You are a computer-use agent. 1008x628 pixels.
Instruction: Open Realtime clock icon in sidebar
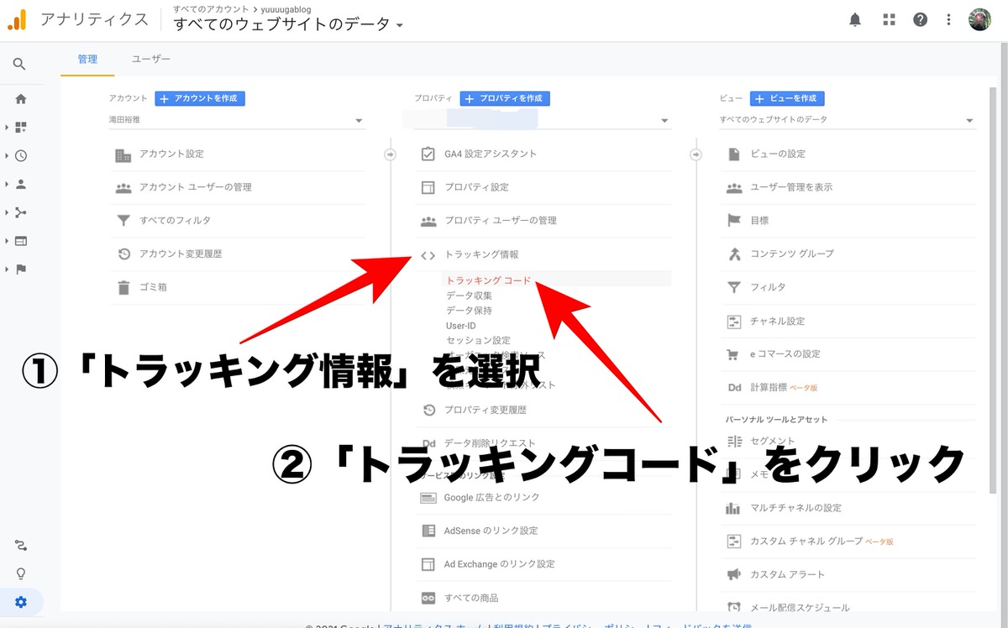[x=21, y=155]
